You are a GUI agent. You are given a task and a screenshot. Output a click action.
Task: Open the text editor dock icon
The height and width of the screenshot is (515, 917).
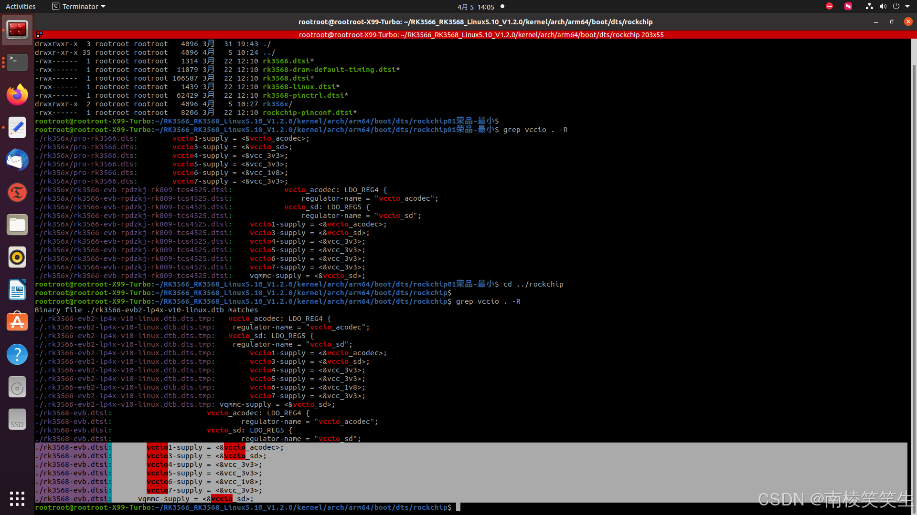pyautogui.click(x=17, y=127)
